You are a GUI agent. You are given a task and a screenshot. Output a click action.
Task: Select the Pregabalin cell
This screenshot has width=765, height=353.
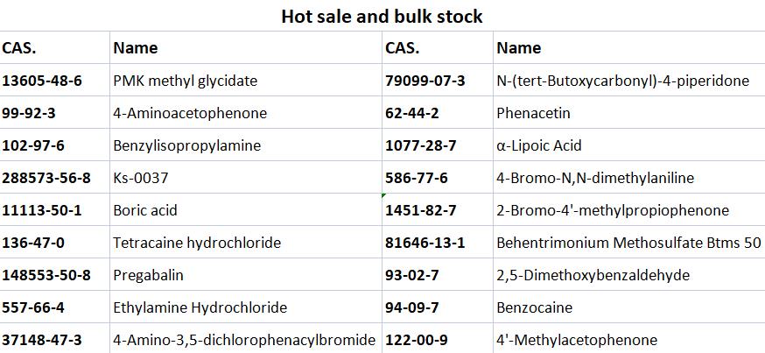[x=148, y=275]
